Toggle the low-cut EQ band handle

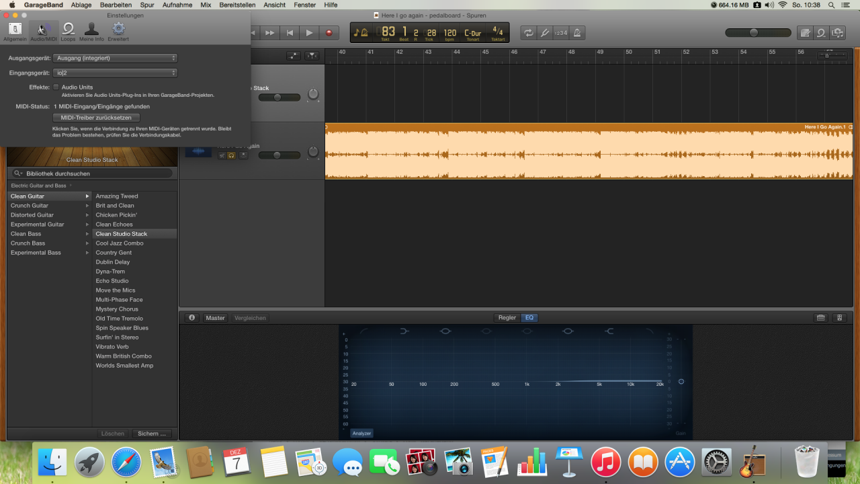363,331
